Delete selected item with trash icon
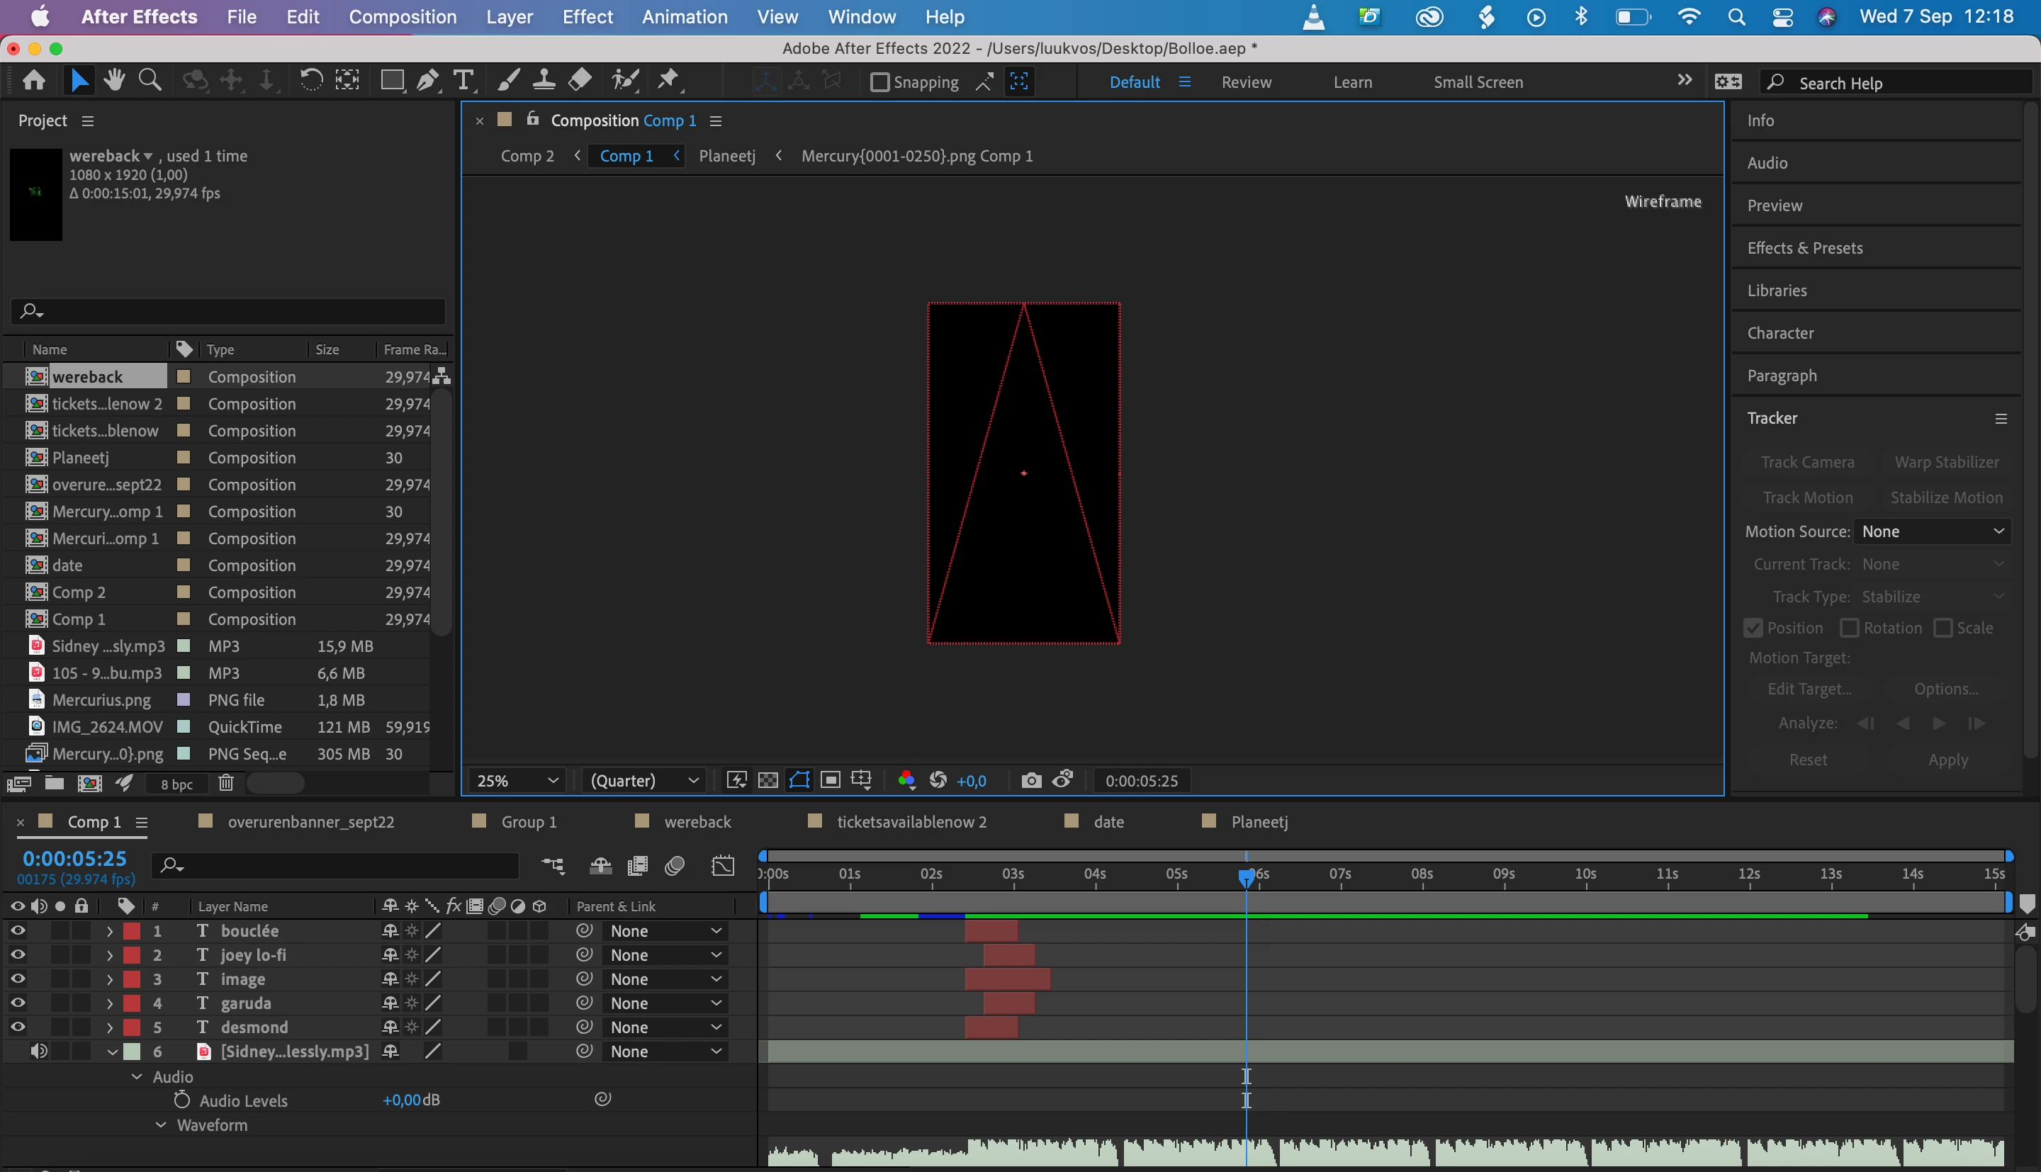This screenshot has width=2041, height=1172. pos(226,783)
